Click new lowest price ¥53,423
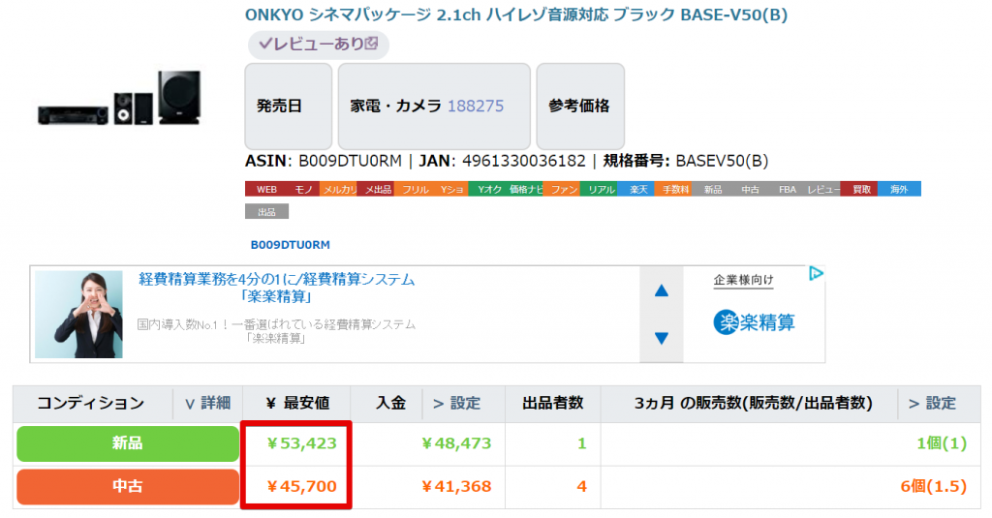The height and width of the screenshot is (518, 992). point(301,443)
